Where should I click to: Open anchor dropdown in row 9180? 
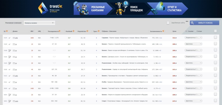pyautogui.click(x=193, y=69)
